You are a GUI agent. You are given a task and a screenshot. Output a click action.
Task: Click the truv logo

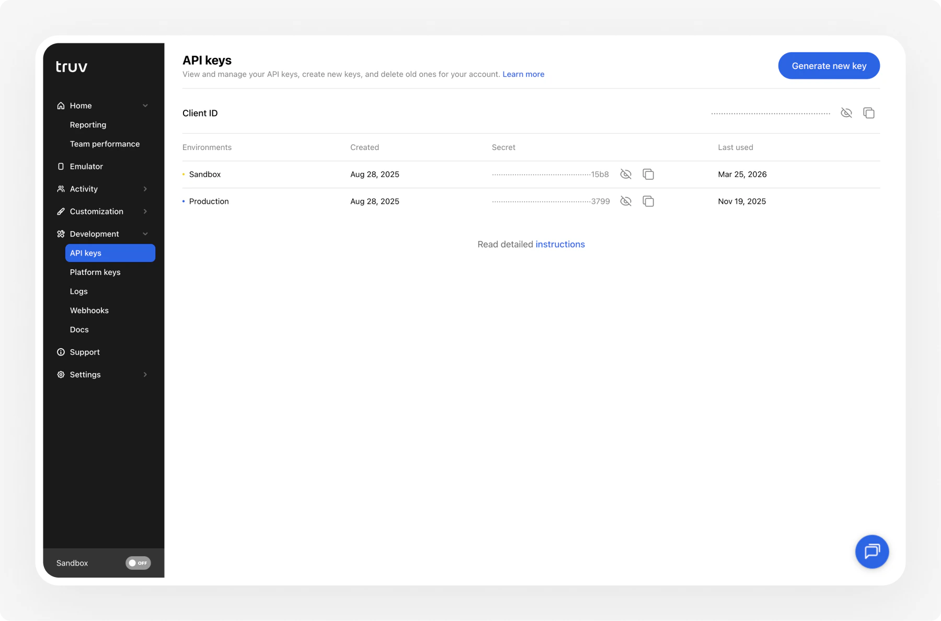[x=71, y=66]
